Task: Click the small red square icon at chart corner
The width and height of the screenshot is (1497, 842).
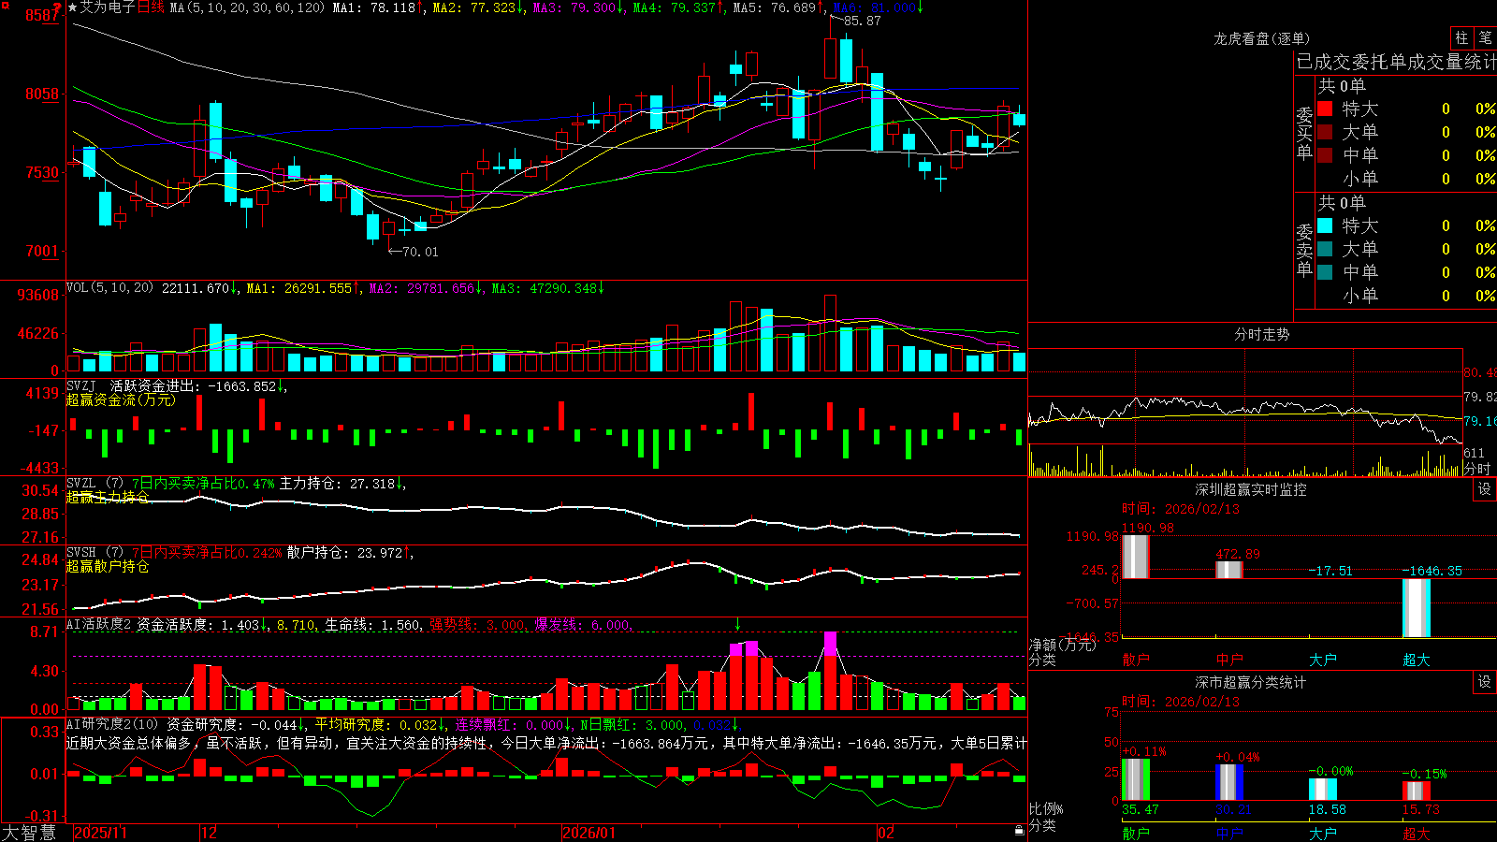Action: [x=5, y=5]
